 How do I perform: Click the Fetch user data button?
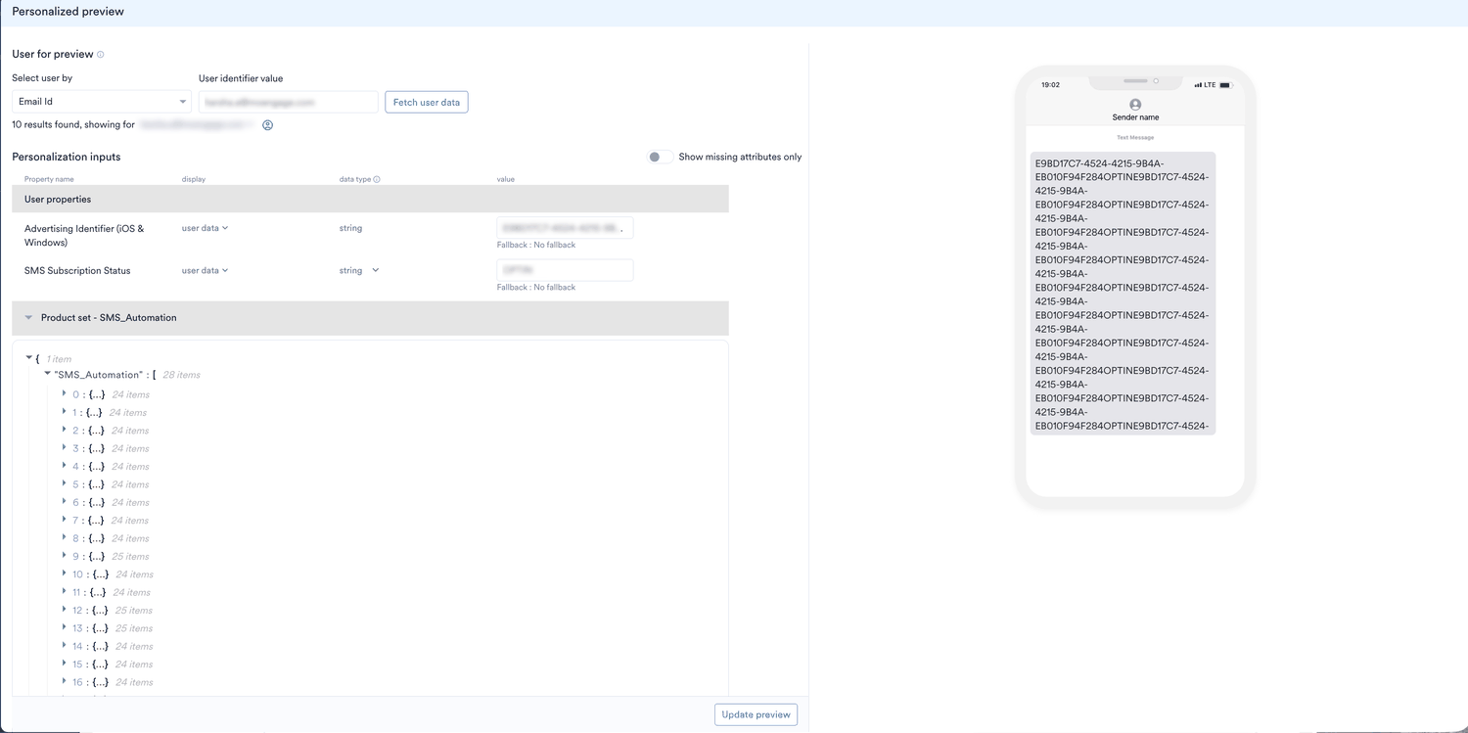pos(427,102)
